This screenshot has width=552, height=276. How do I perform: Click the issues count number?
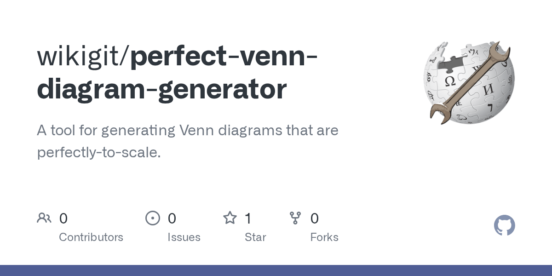tap(172, 218)
